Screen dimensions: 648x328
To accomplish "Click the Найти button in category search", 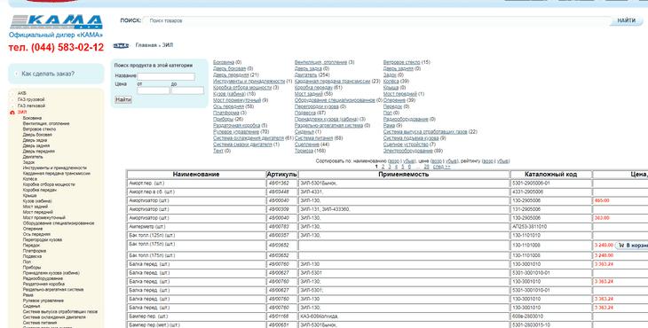I will pyautogui.click(x=123, y=100).
